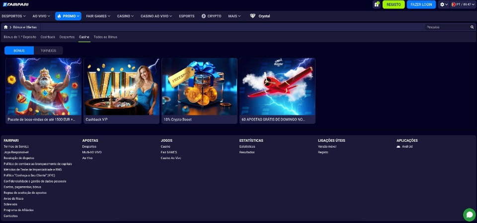Click the Android app icon
Image resolution: width=477 pixels, height=223 pixels.
(x=398, y=147)
